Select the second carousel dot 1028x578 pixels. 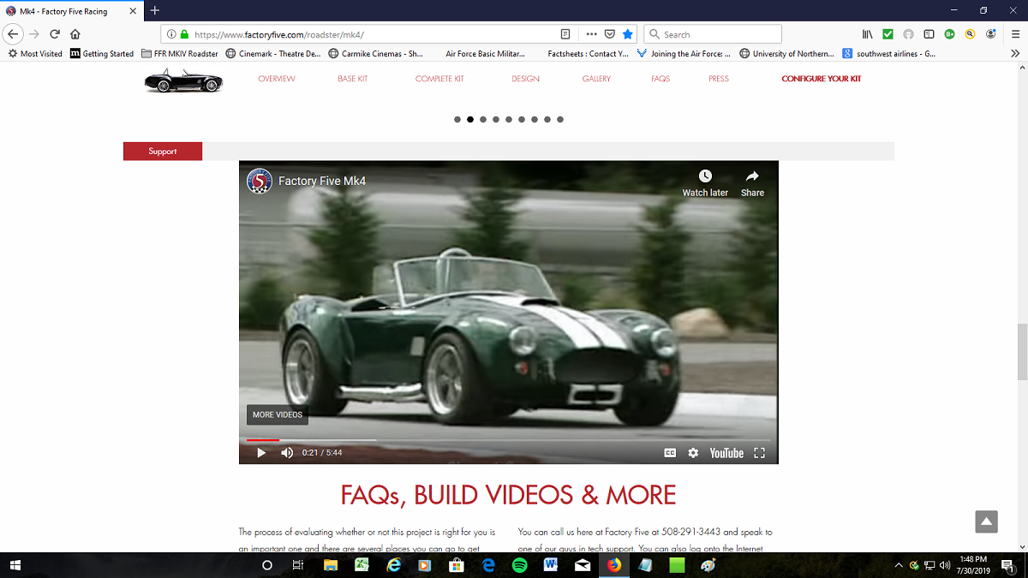470,120
